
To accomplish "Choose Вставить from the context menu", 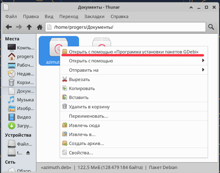I will coord(134,97).
